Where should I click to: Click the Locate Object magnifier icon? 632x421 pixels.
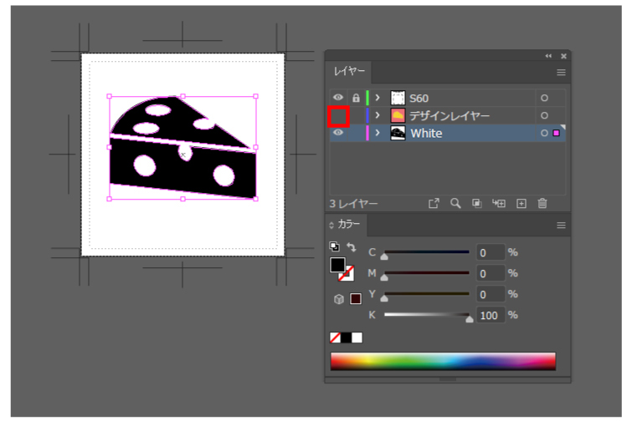455,203
